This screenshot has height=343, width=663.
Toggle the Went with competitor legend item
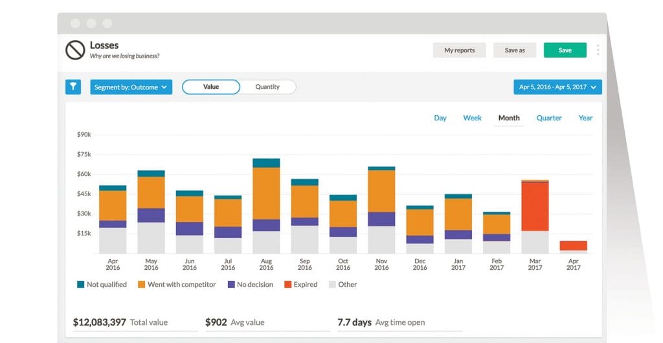(176, 284)
